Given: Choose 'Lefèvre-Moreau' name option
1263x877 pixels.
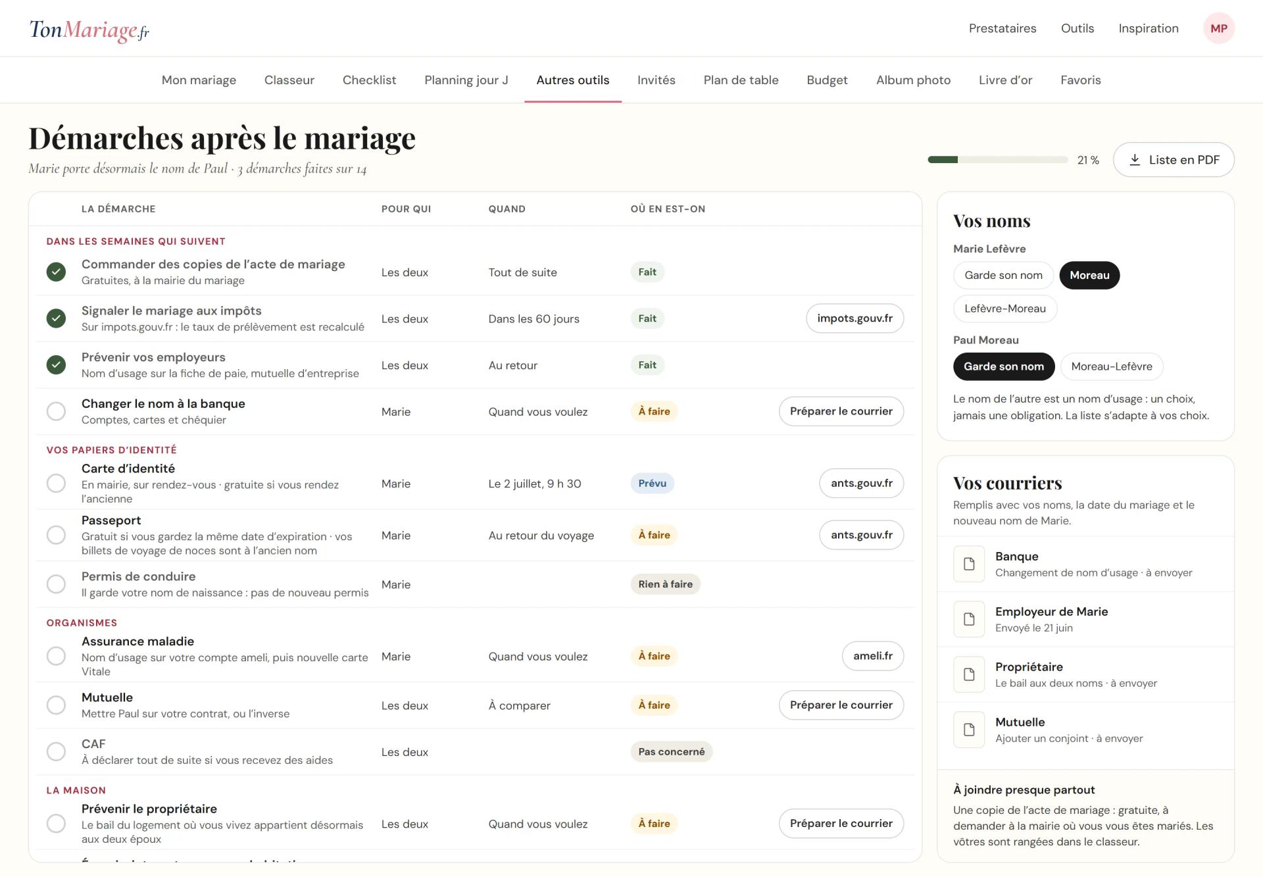Looking at the screenshot, I should 1004,309.
